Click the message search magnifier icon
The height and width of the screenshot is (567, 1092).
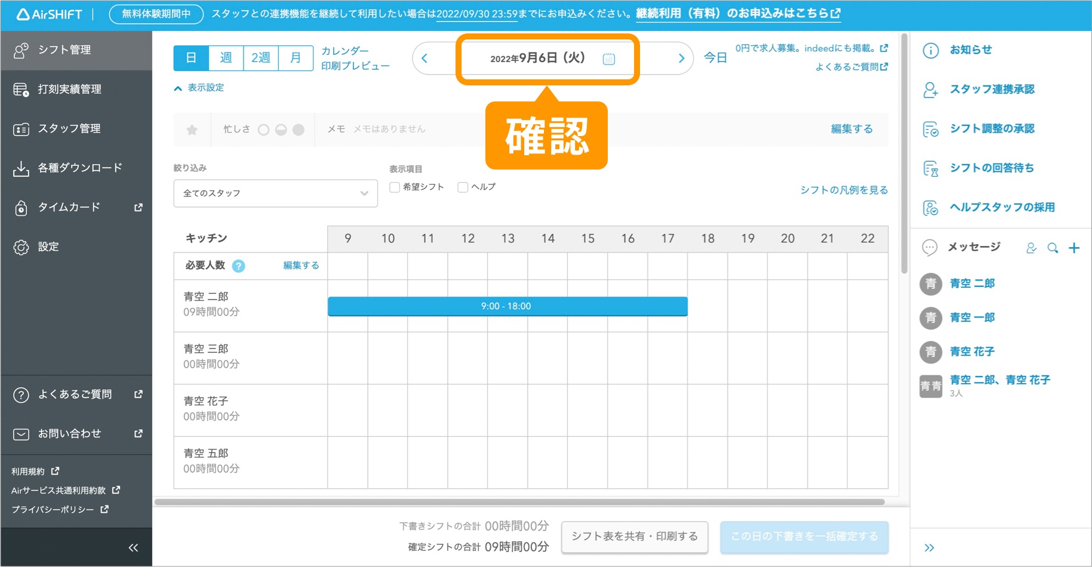click(1053, 248)
